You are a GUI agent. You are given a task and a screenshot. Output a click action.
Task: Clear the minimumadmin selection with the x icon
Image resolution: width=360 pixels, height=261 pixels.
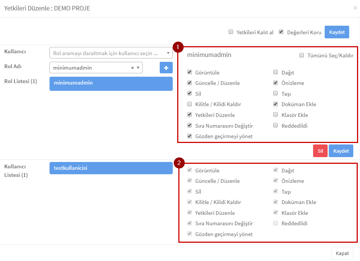pos(133,68)
